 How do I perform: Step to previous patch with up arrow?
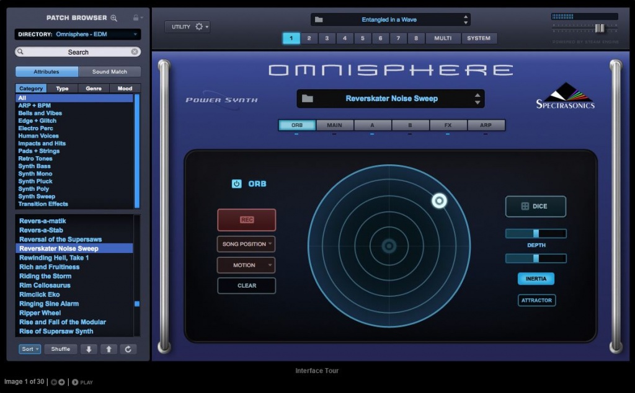coord(109,349)
